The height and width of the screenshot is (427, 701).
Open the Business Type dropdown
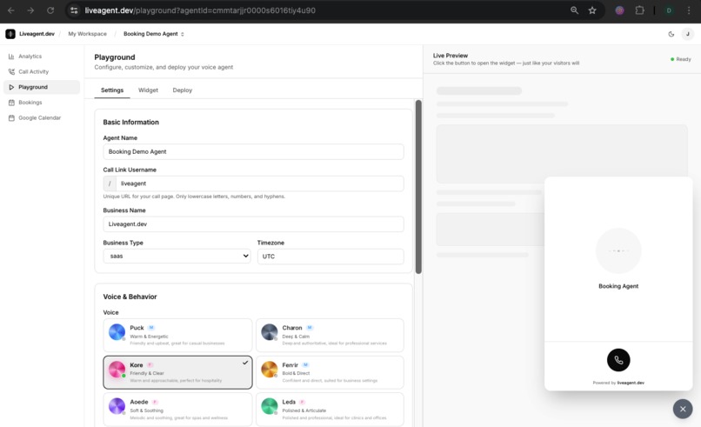click(177, 257)
